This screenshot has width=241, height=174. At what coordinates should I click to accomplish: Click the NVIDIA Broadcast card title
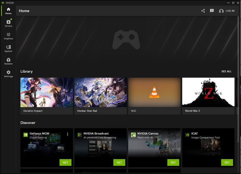point(96,133)
